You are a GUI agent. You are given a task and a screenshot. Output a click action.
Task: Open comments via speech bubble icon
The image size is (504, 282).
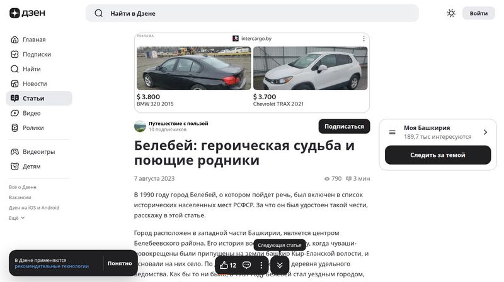point(247,265)
